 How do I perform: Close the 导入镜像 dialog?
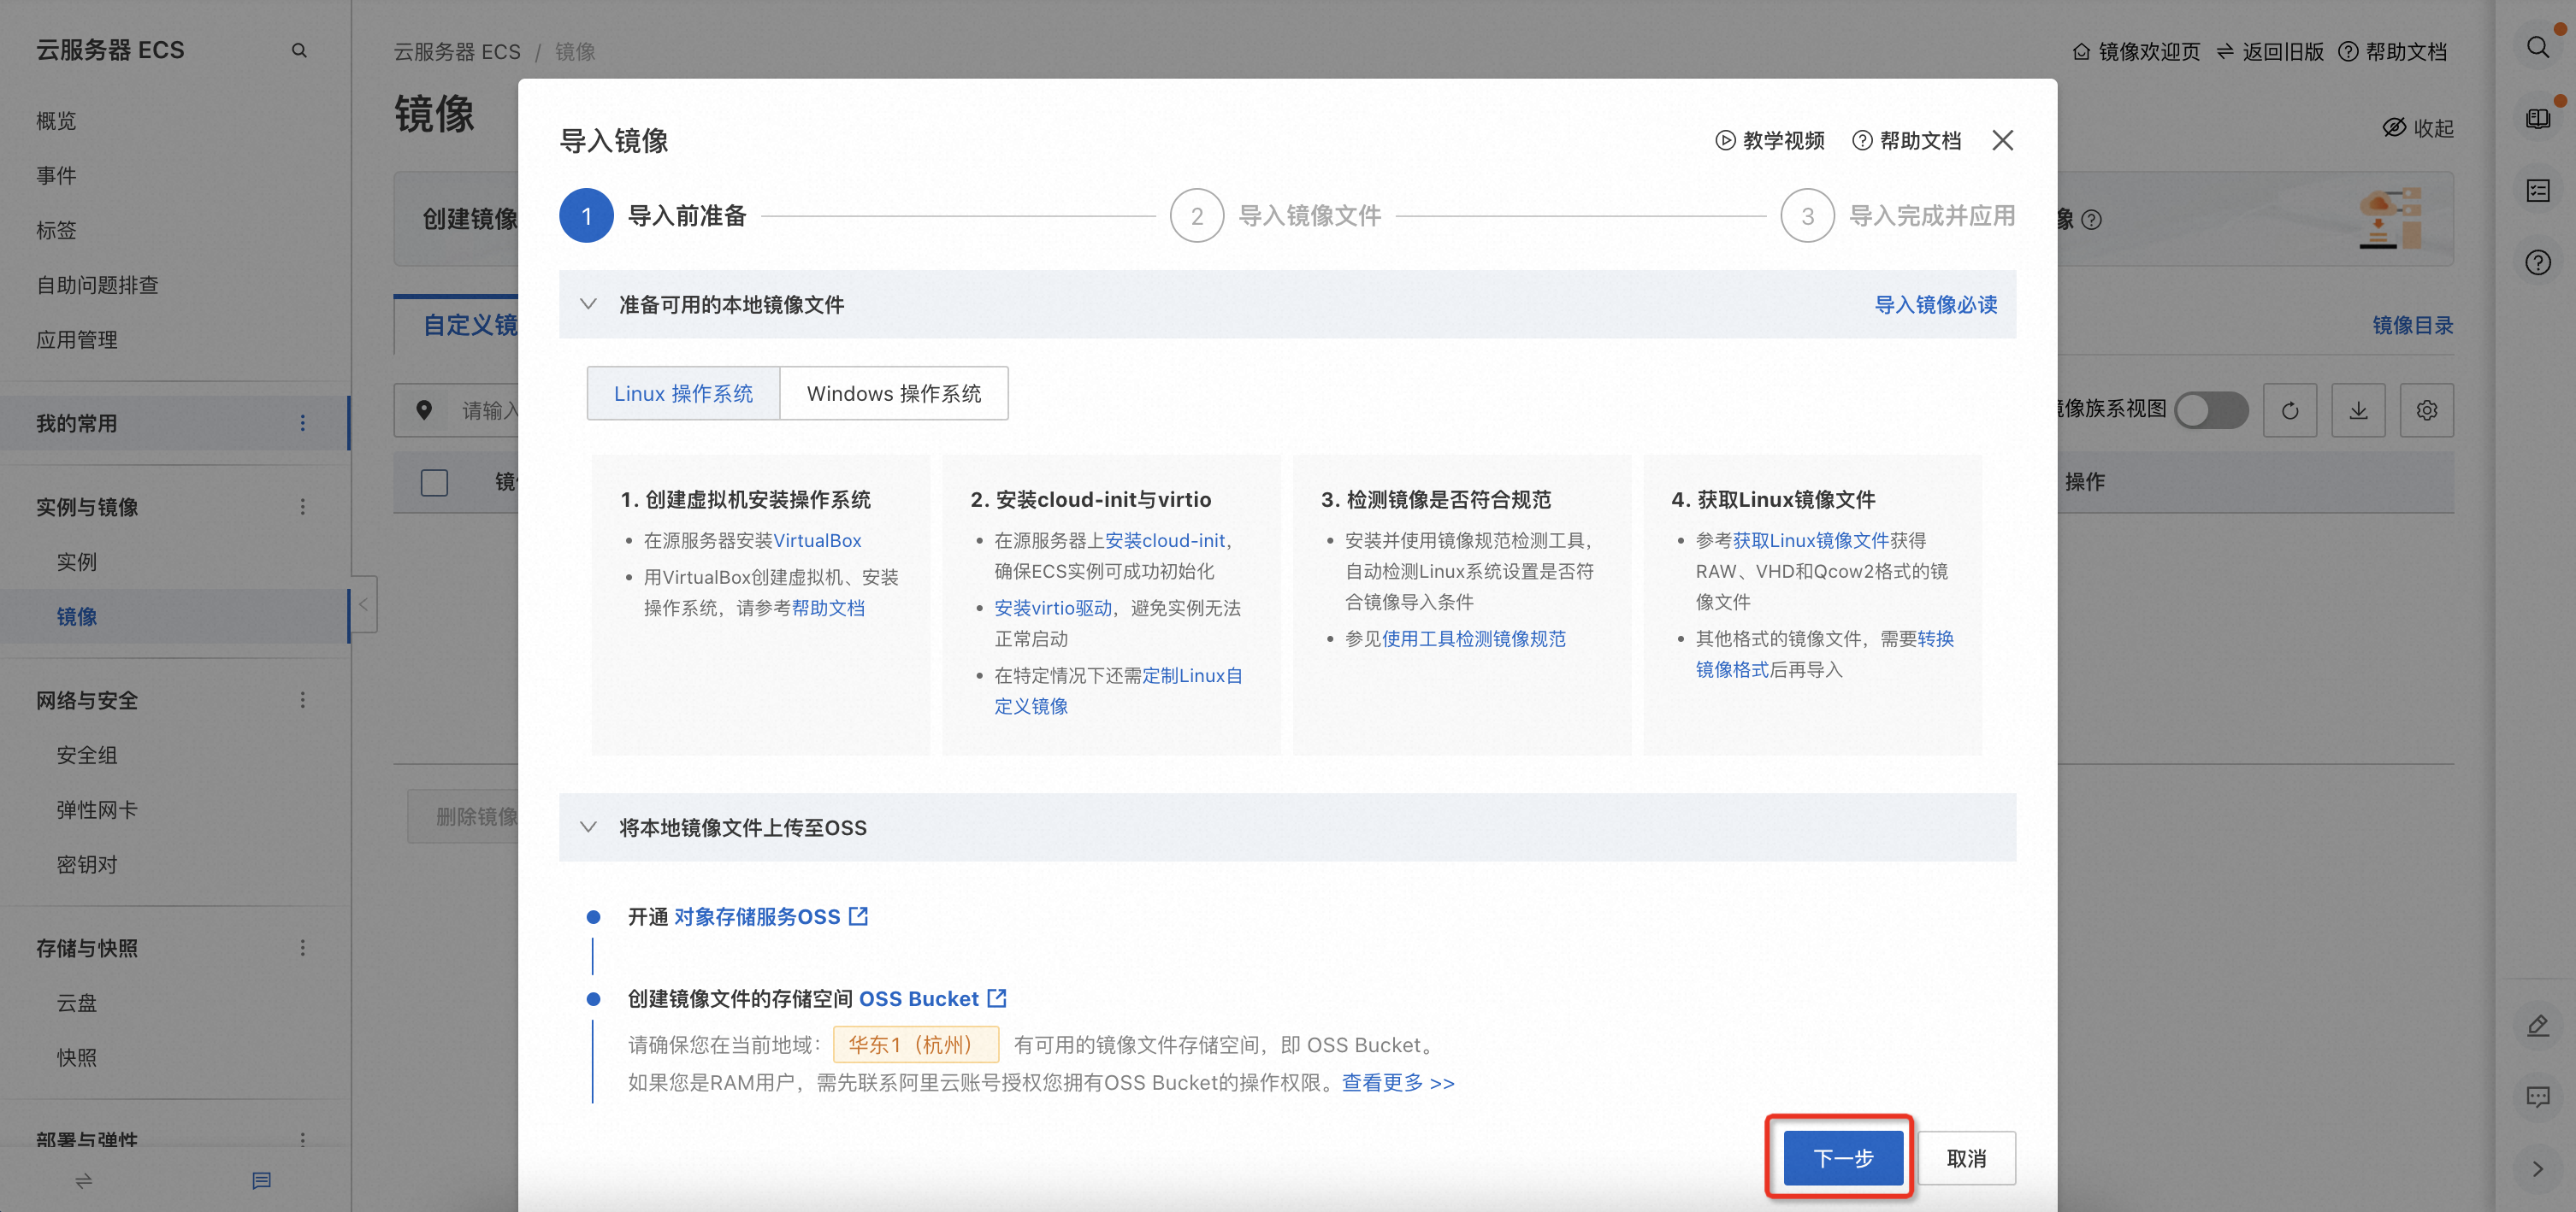pyautogui.click(x=2002, y=141)
